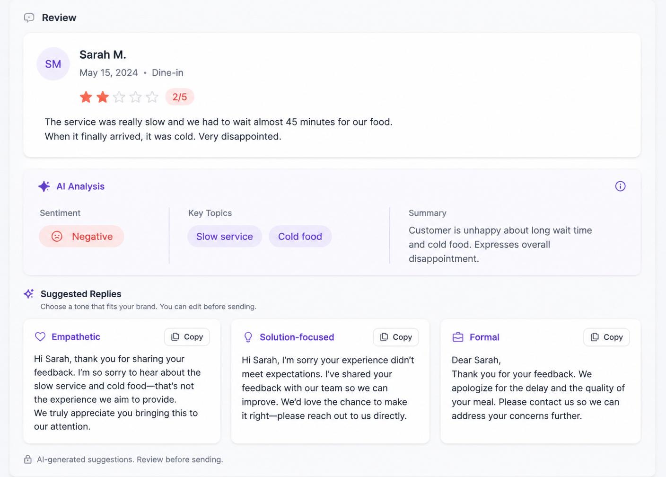Click the Sentiment label
This screenshot has width=666, height=477.
click(x=60, y=213)
